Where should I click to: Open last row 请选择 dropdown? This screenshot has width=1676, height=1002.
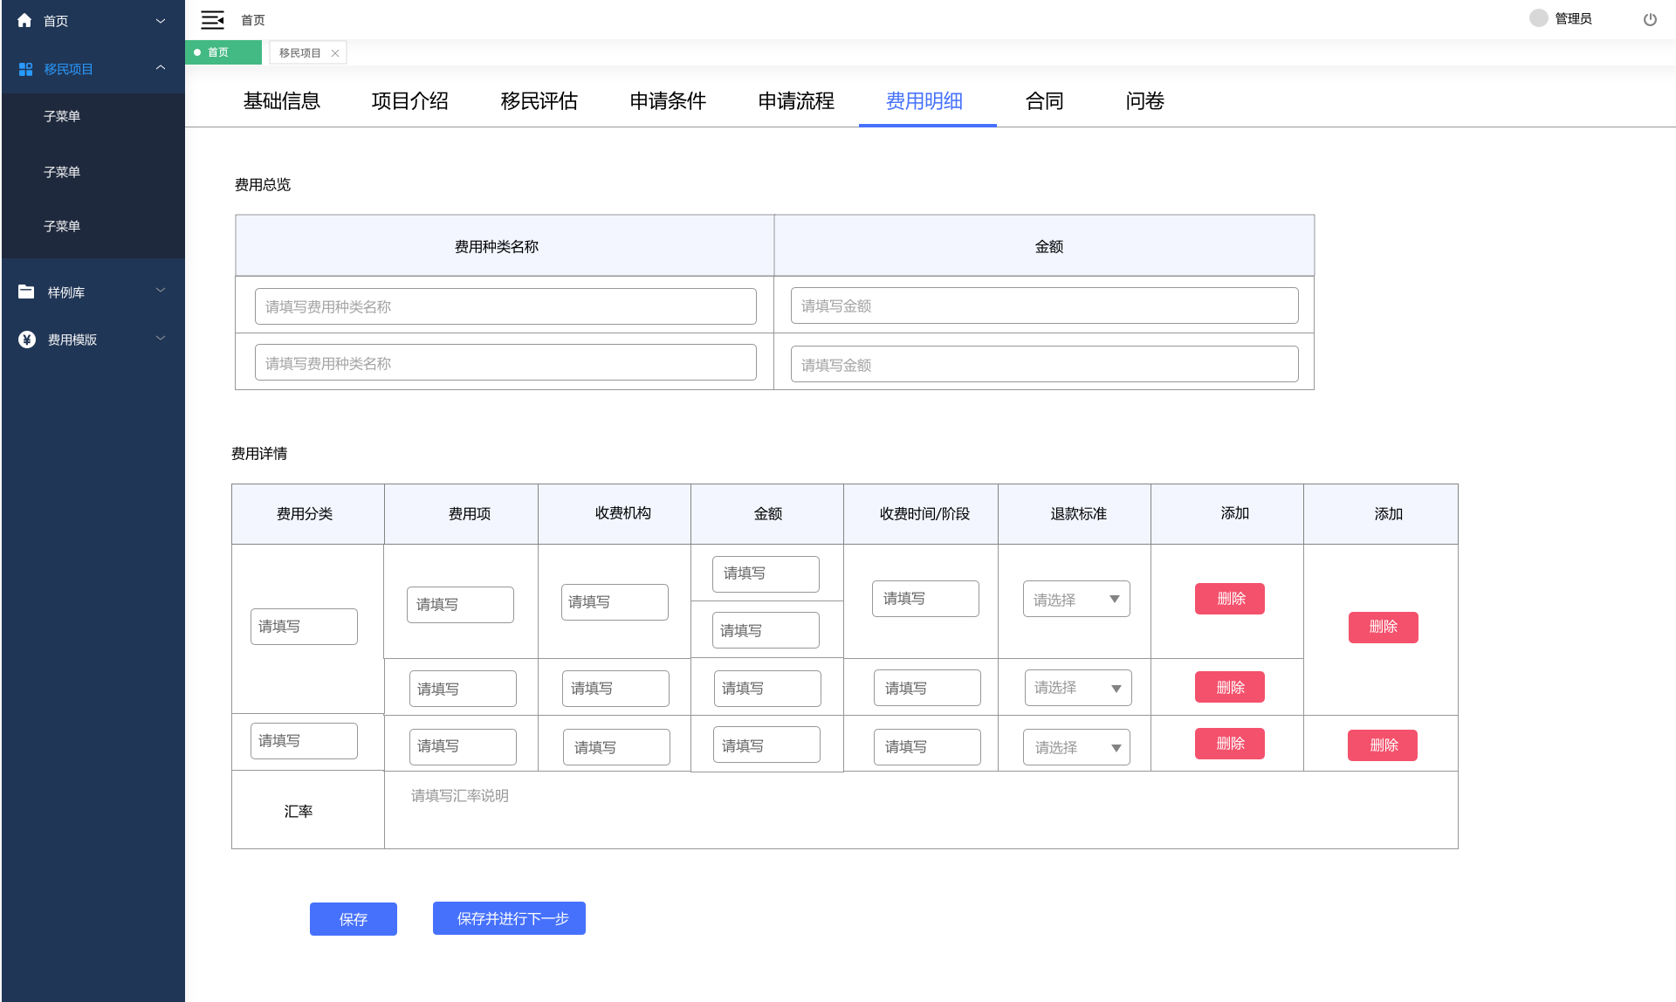click(x=1075, y=747)
